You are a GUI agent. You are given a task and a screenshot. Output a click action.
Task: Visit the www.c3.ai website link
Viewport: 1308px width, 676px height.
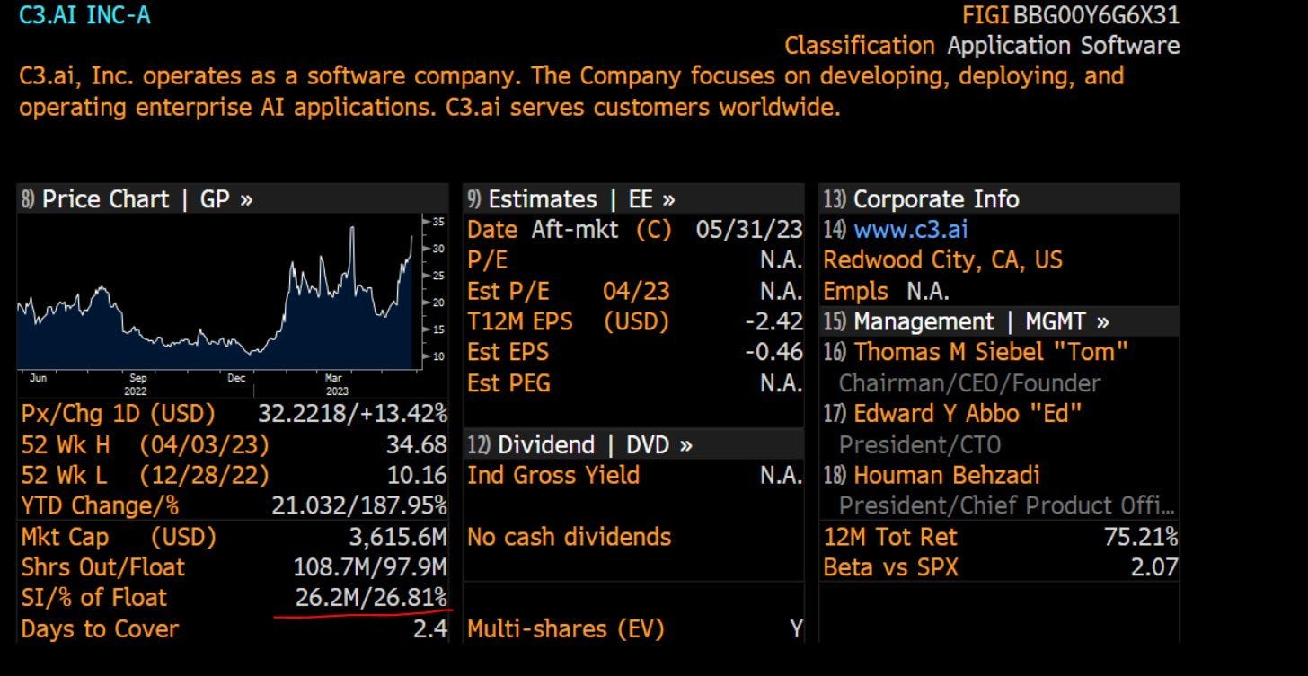pyautogui.click(x=911, y=230)
